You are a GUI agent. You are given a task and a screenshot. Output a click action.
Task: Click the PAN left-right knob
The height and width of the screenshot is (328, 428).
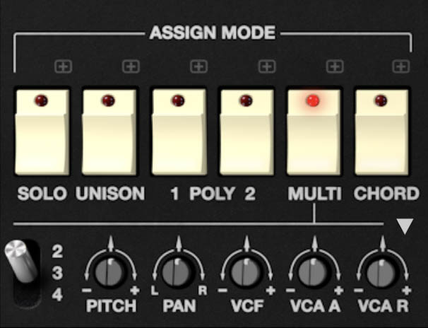[178, 272]
